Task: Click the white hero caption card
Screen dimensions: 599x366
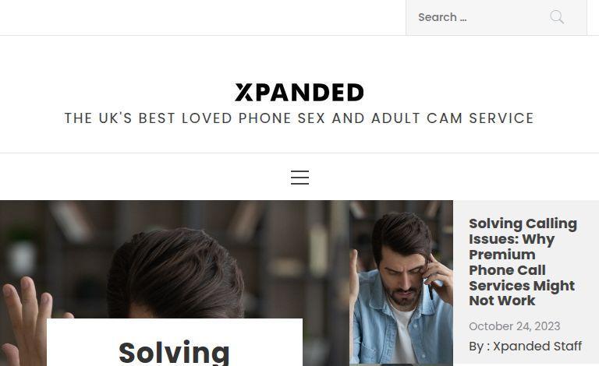Action: [175, 342]
